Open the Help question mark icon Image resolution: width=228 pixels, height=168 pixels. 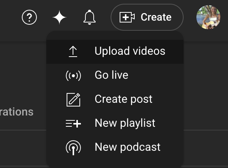click(x=29, y=17)
